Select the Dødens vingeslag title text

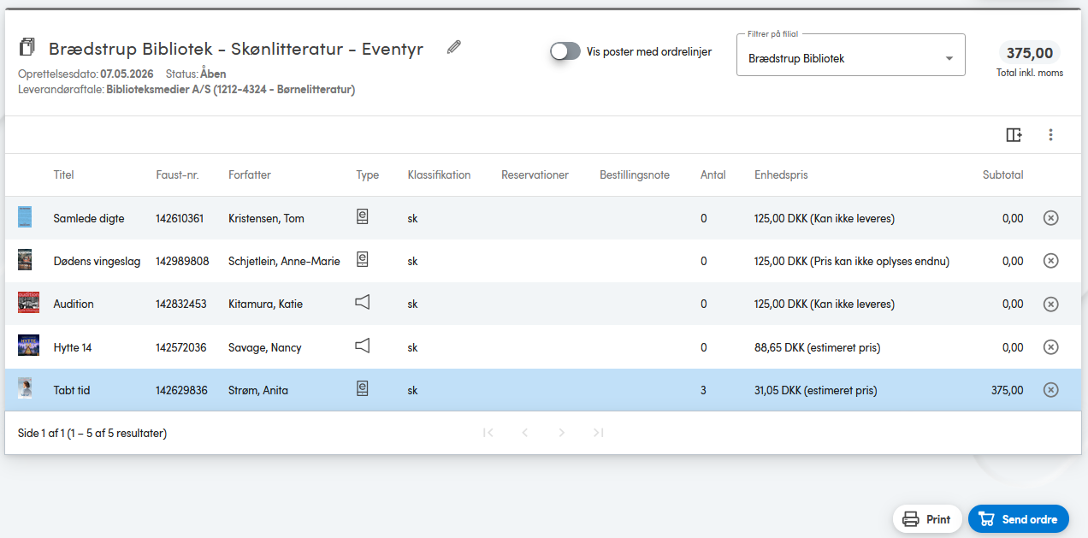point(97,261)
